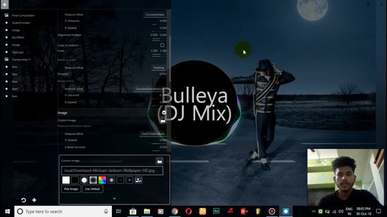The width and height of the screenshot is (387, 217).
Task: Choose the solid black preset swatch
Action: [75, 180]
